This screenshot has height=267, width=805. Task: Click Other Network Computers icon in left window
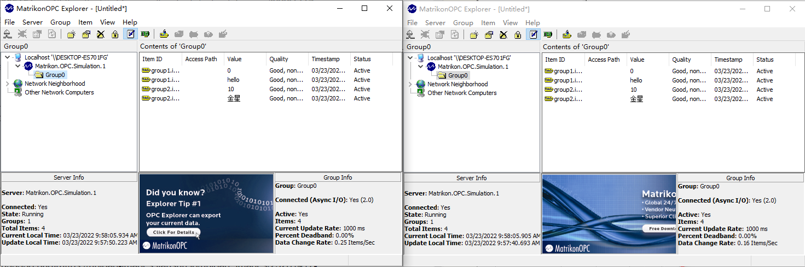point(18,92)
